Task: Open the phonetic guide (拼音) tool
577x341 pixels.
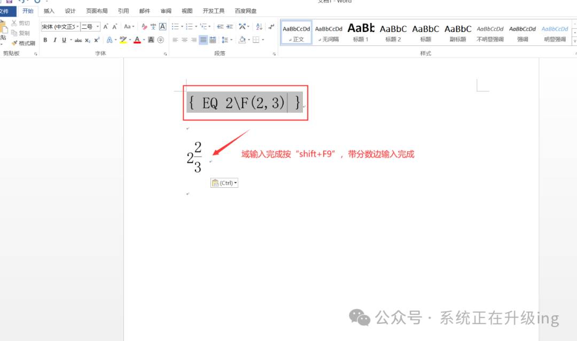Action: tap(153, 27)
